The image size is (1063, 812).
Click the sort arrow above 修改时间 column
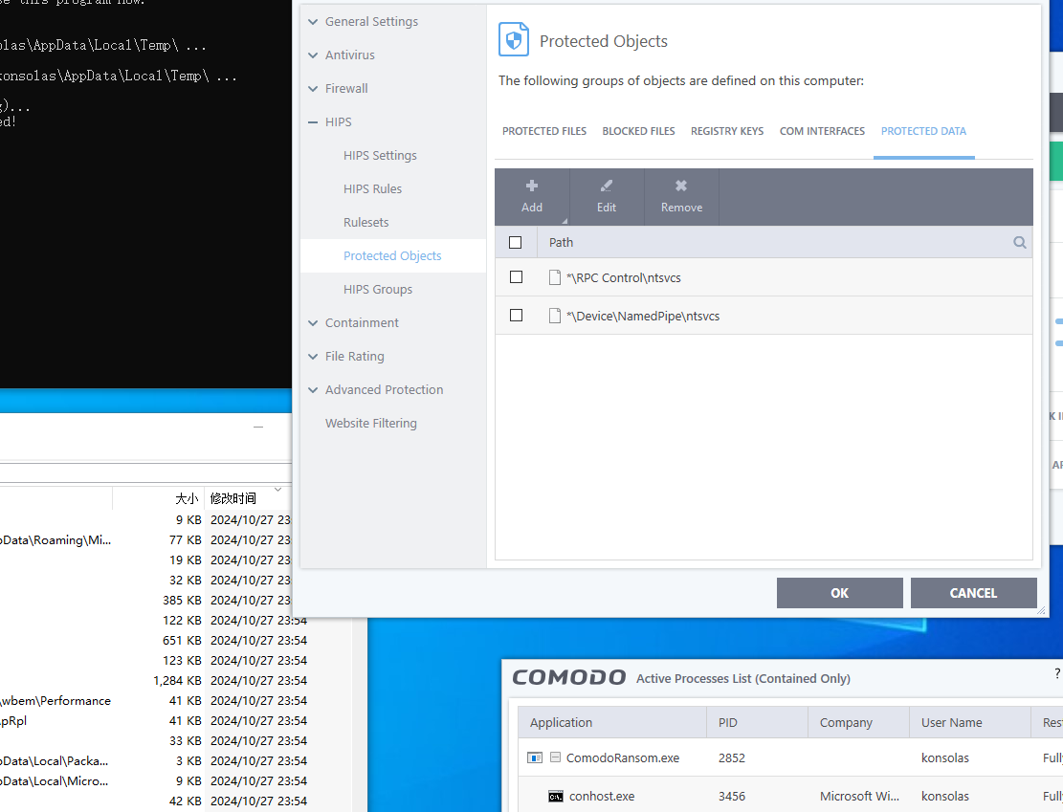pyautogui.click(x=277, y=489)
